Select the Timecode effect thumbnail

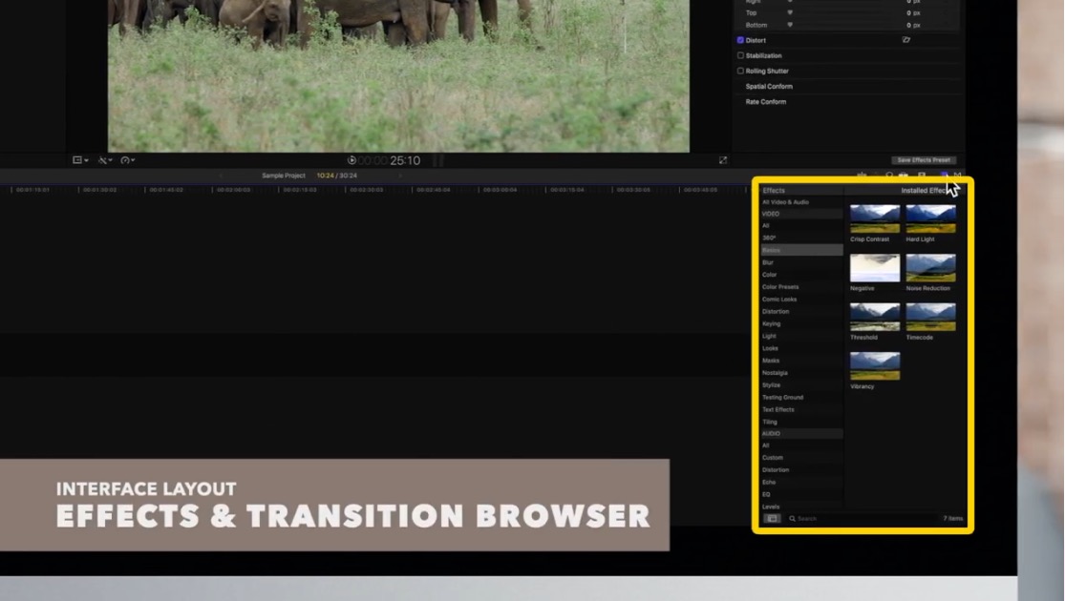pos(930,317)
